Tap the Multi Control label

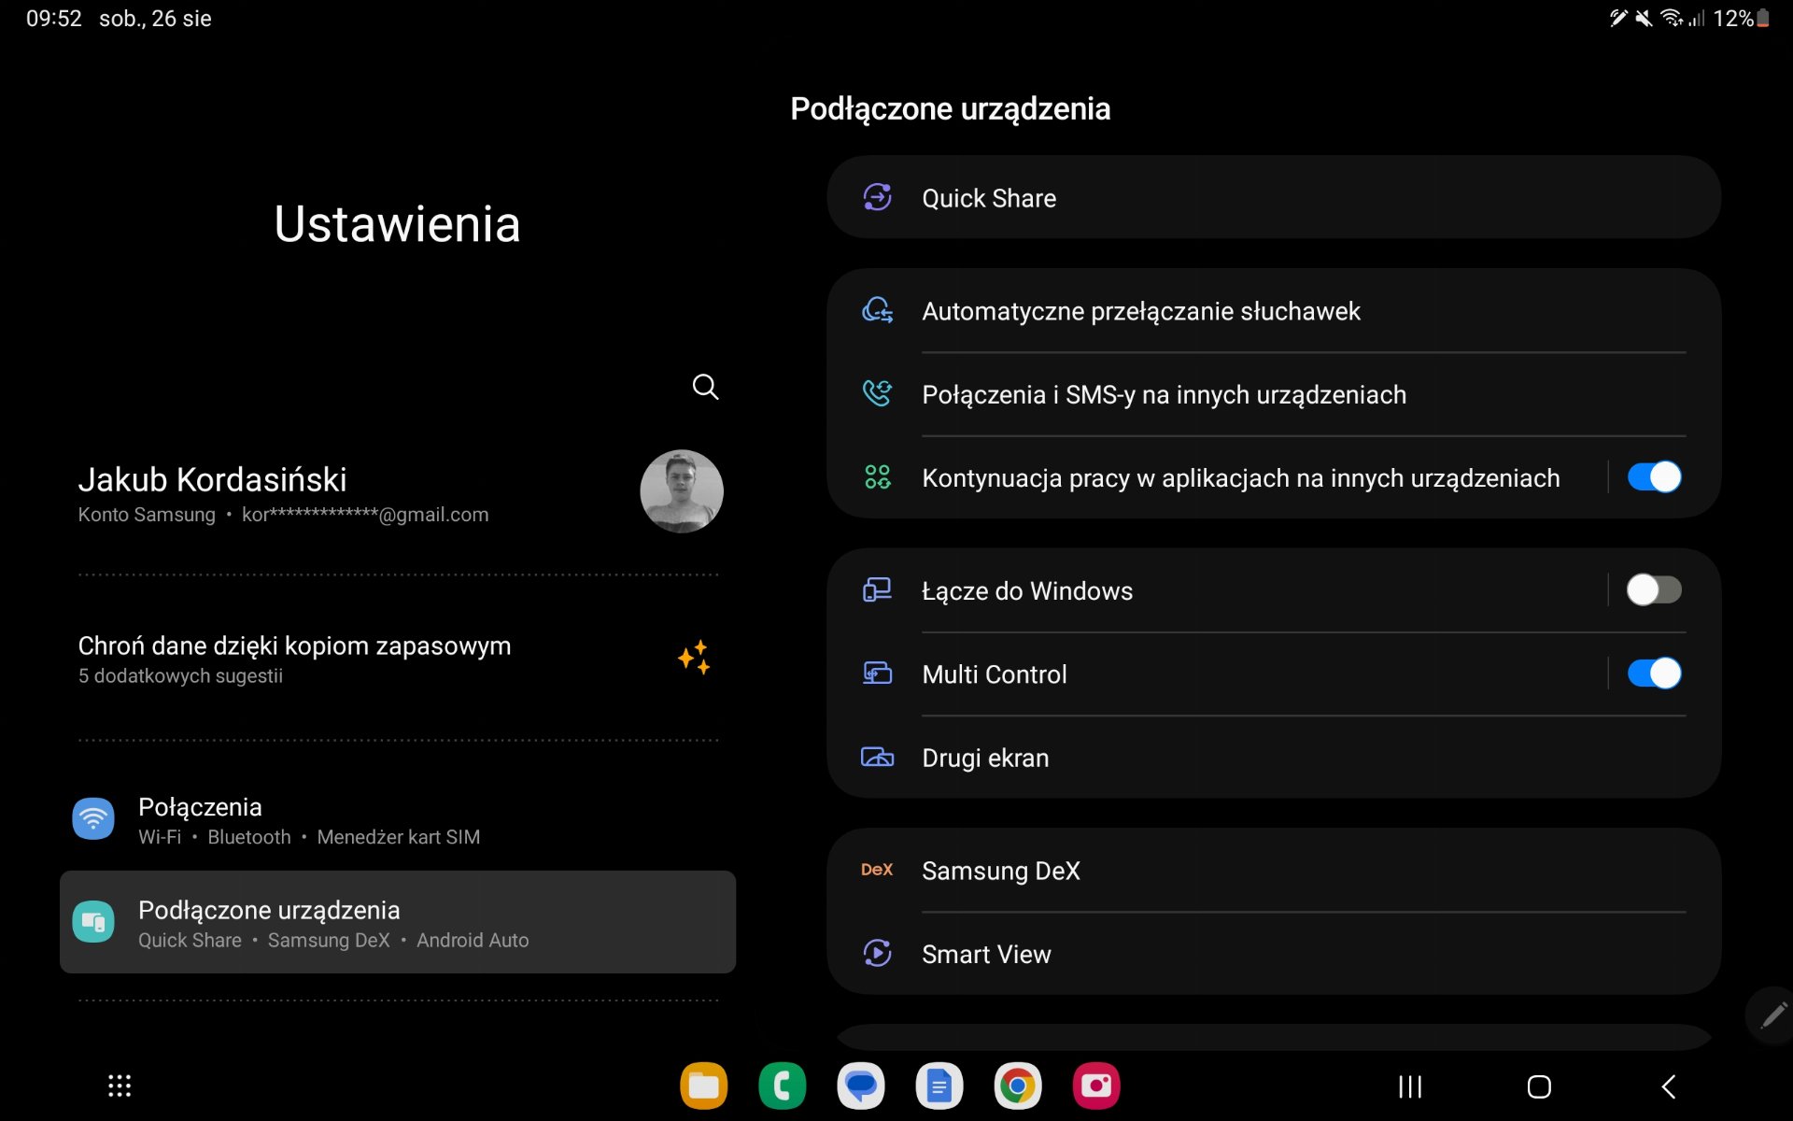click(995, 674)
